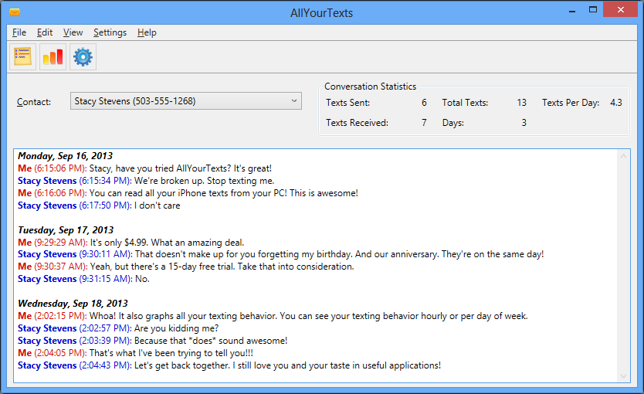The width and height of the screenshot is (644, 394).
Task: Click the conversation scrollbar down arrow
Action: 623,376
